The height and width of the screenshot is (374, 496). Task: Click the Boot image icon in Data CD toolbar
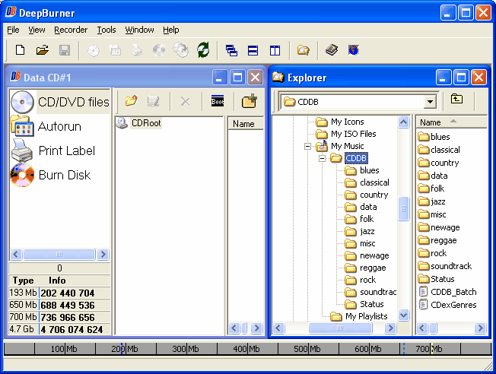coord(218,101)
